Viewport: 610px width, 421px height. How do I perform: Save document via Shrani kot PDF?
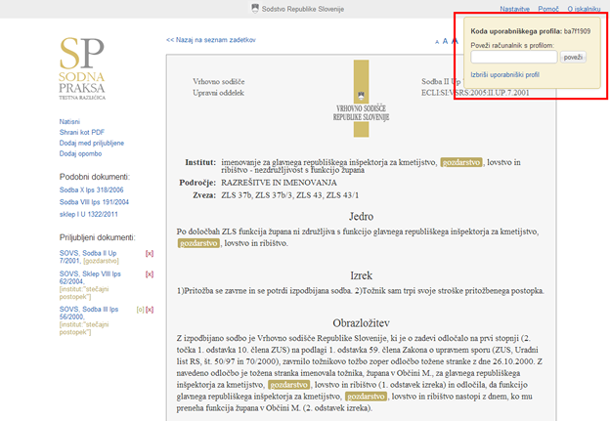[82, 132]
